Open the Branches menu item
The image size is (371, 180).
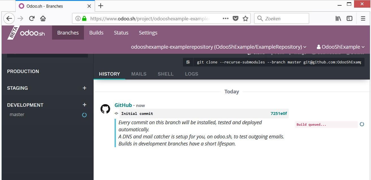click(68, 33)
